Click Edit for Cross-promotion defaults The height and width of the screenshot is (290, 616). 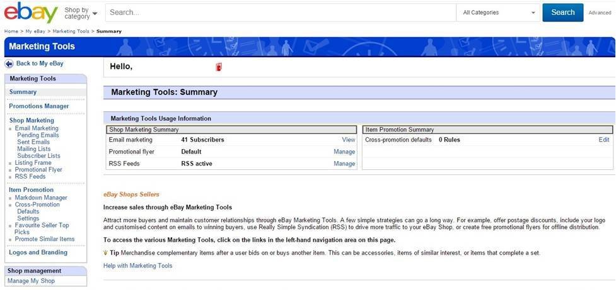coord(604,140)
